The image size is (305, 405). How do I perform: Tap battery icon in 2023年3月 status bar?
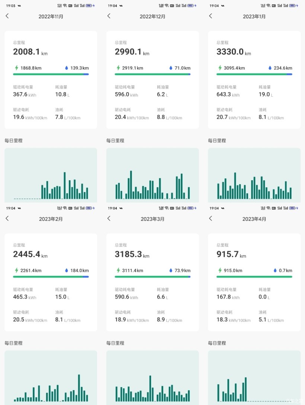(x=190, y=208)
